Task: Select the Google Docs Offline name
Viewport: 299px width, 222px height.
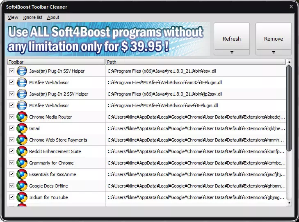Action: (x=48, y=186)
